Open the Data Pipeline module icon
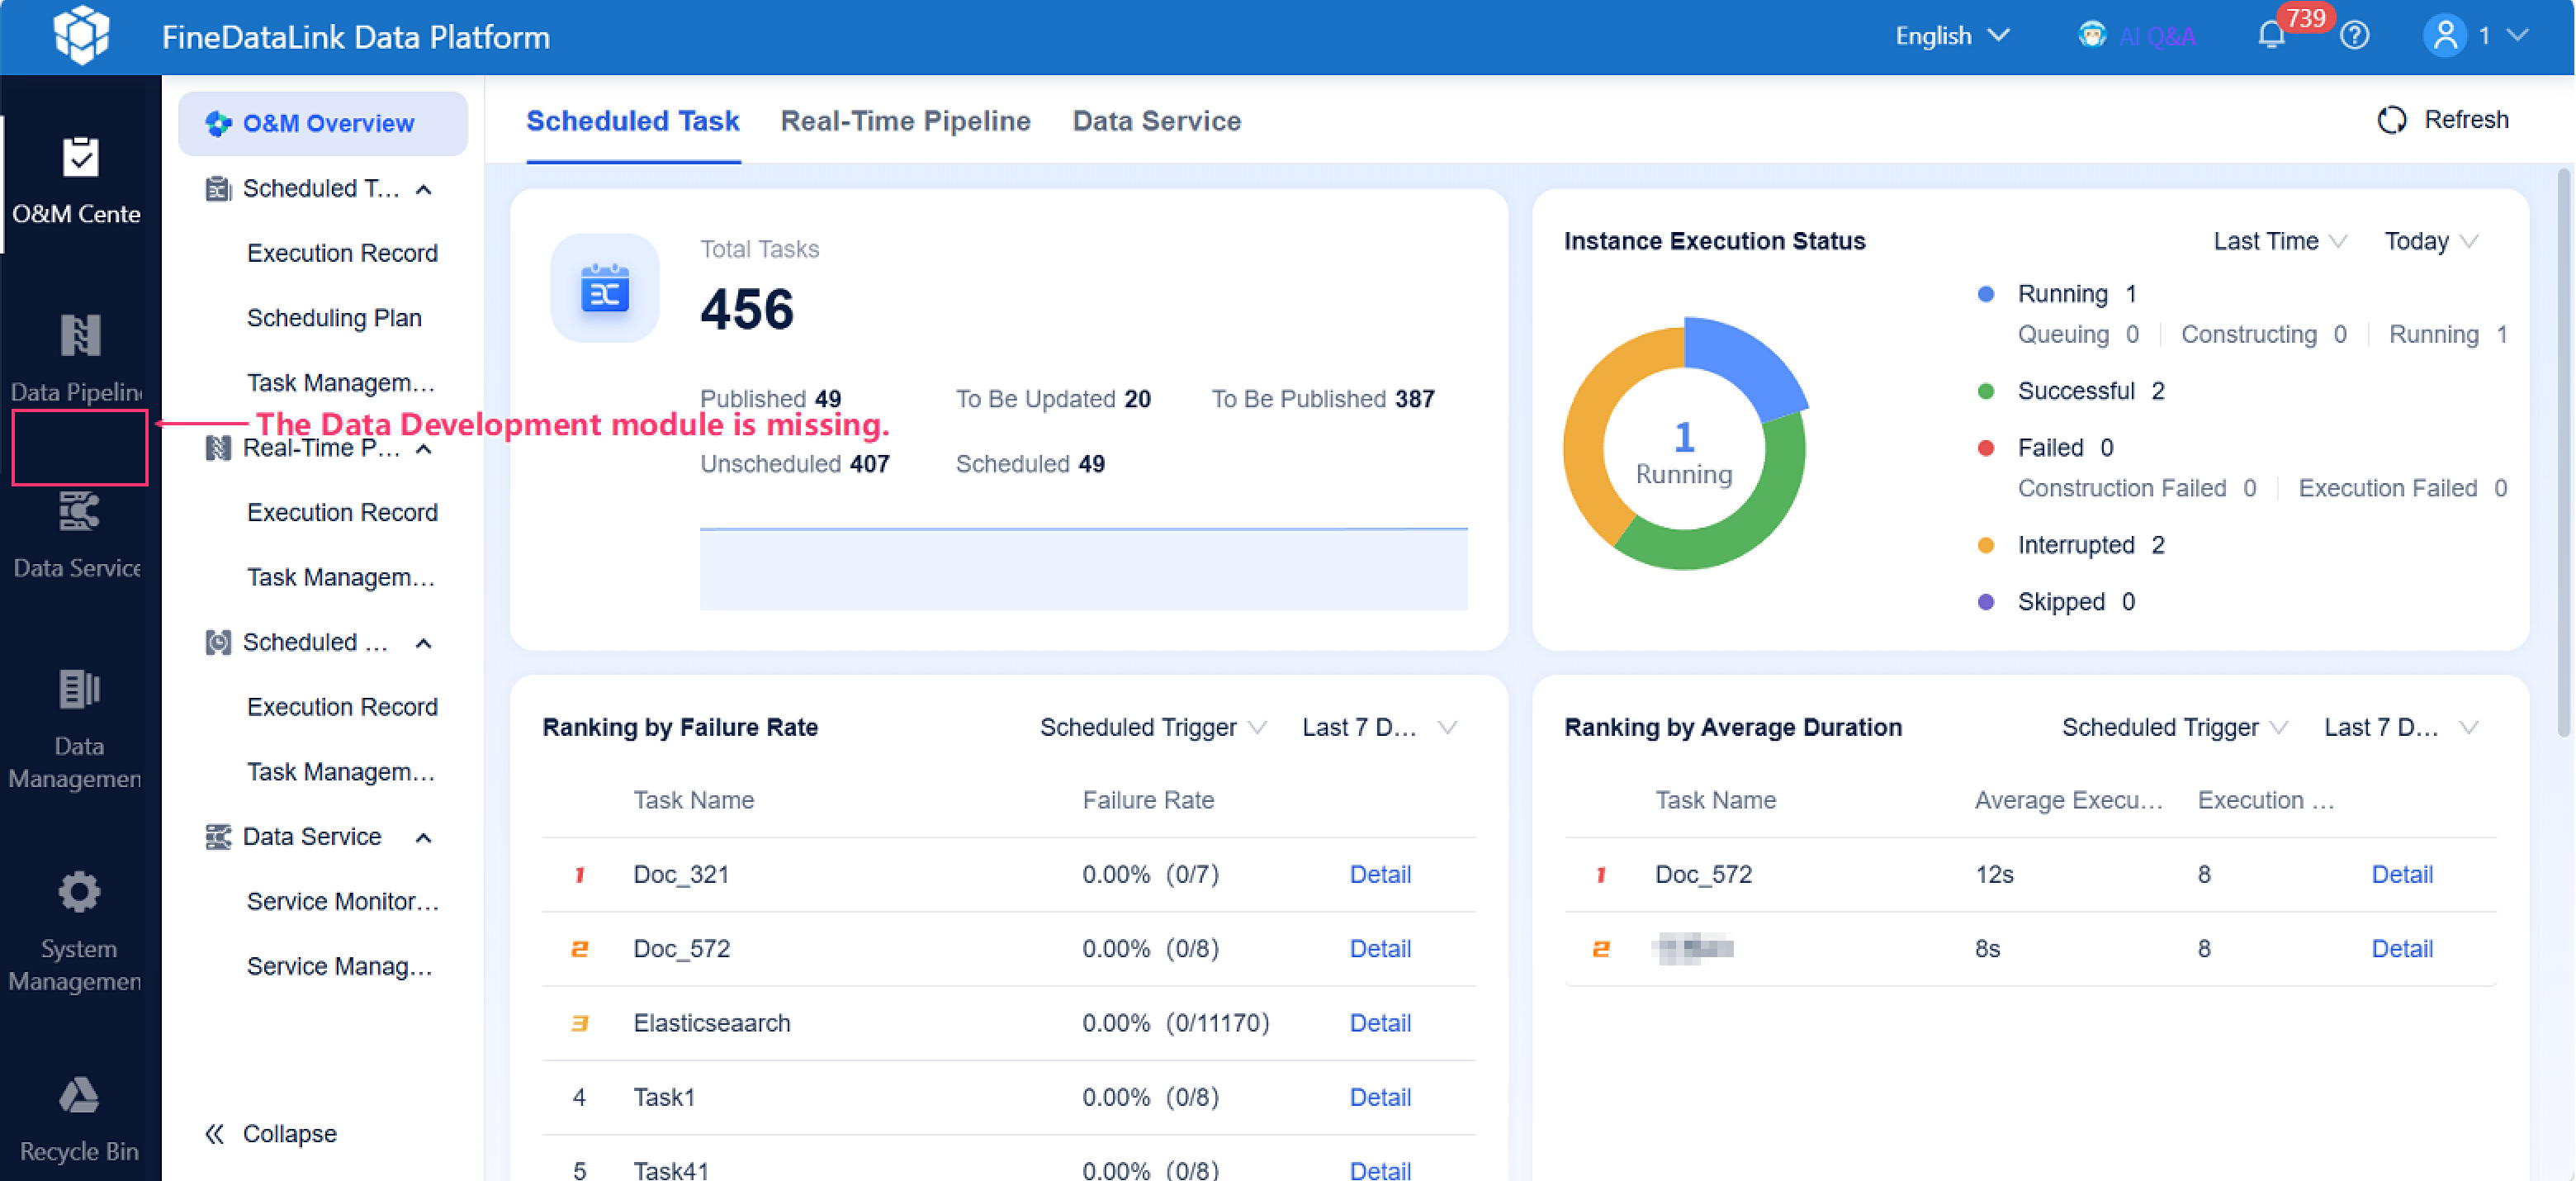The height and width of the screenshot is (1181, 2576). (80, 335)
